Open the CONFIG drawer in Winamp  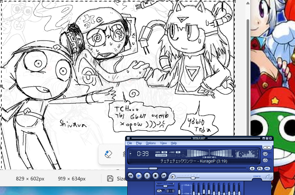point(257,176)
